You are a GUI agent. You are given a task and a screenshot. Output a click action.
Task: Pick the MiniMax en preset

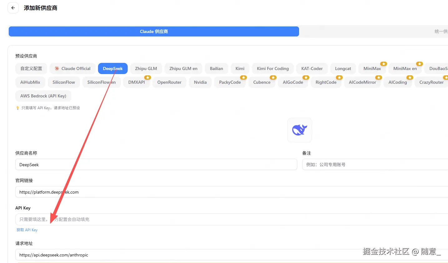(405, 68)
